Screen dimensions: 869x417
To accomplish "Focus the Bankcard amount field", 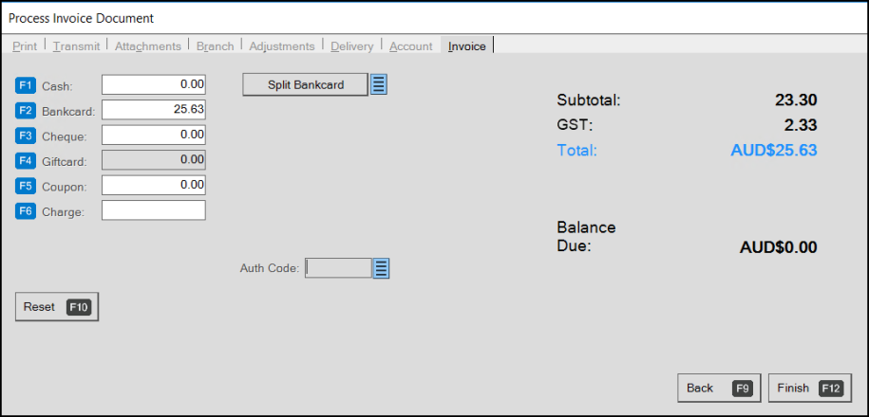I will [154, 110].
